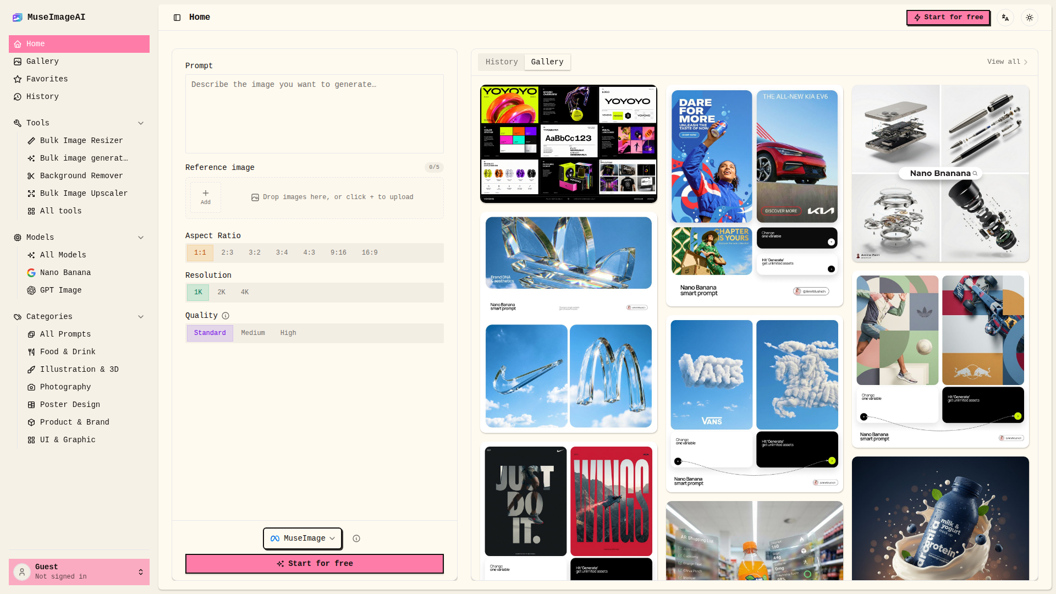Collapse the Tools section chevron
This screenshot has width=1056, height=594.
click(141, 123)
